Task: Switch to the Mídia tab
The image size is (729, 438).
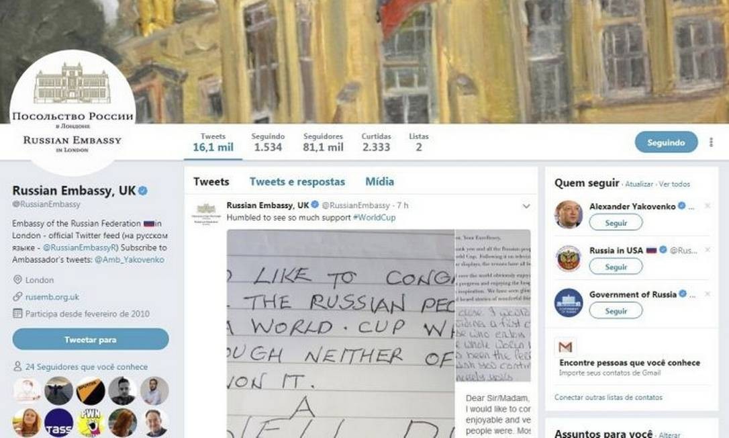Action: coord(379,181)
